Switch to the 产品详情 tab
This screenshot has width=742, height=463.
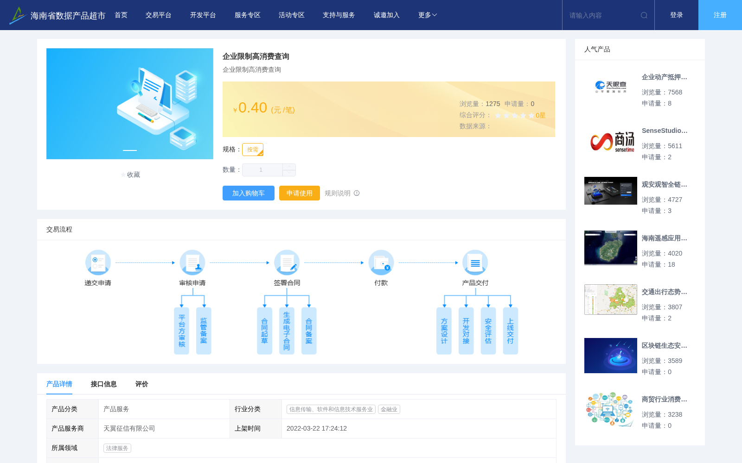point(59,384)
